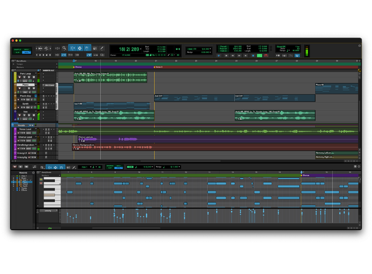Select the Piano-02 MIDI clip

click(x=337, y=88)
